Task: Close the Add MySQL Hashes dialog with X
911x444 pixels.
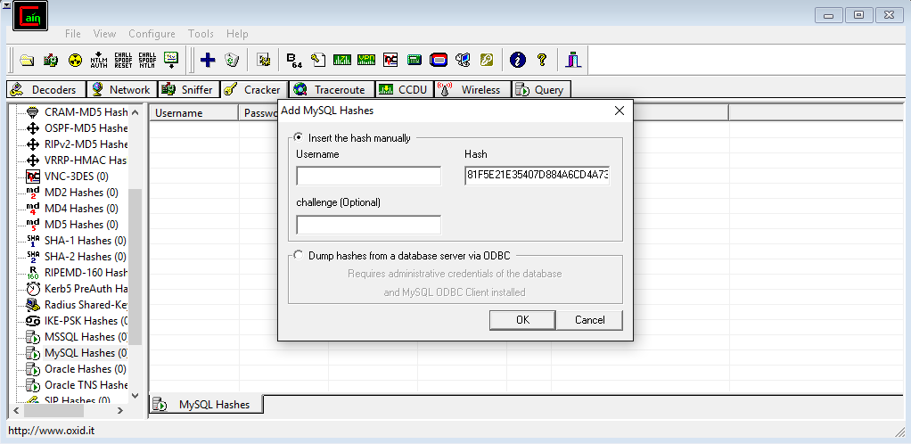Action: (620, 111)
